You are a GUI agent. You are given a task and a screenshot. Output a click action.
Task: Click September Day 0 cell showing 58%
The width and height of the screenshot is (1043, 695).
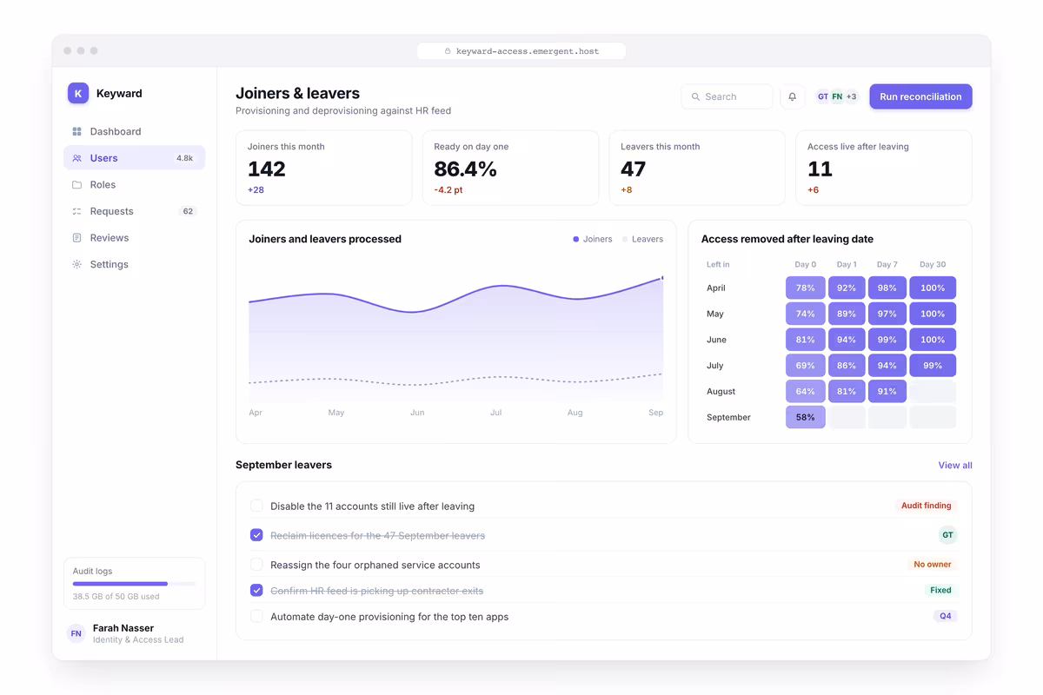pos(806,417)
